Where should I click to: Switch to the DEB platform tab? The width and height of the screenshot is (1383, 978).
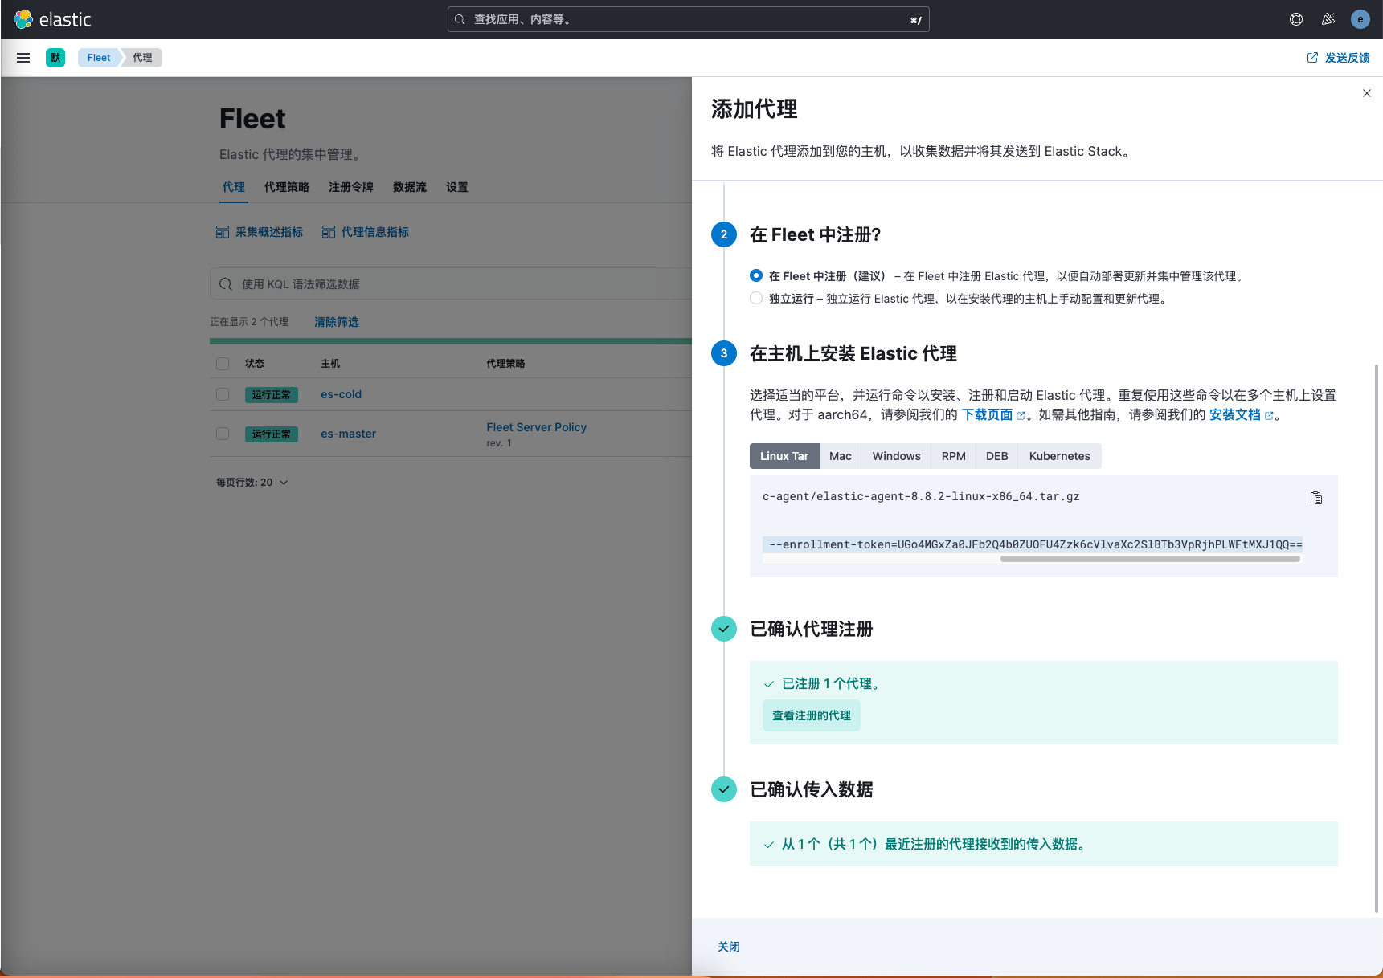pyautogui.click(x=997, y=456)
